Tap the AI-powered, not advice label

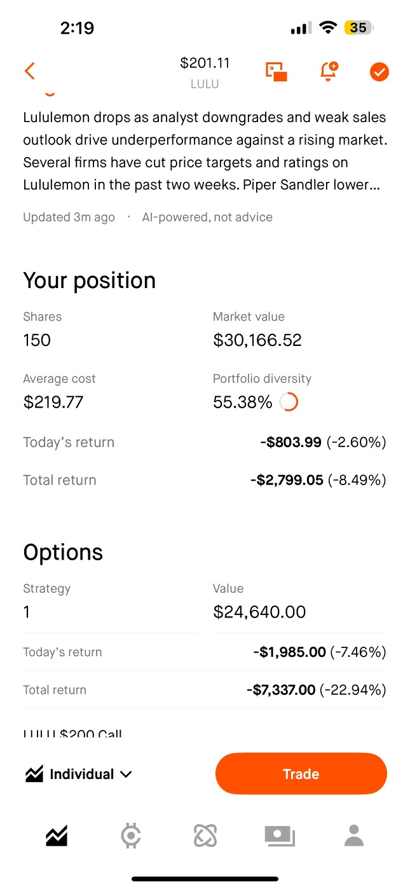[207, 217]
